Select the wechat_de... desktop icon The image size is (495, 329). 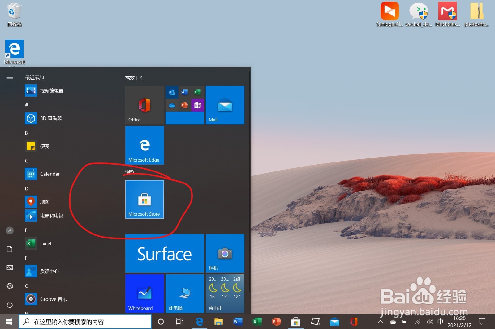pyautogui.click(x=419, y=15)
